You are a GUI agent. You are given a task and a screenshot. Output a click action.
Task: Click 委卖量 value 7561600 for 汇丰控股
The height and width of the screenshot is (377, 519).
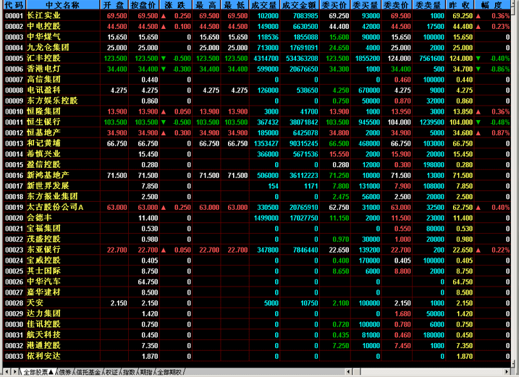[431, 59]
